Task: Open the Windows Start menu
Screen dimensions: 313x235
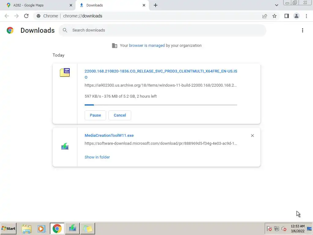Action: [x=8, y=228]
